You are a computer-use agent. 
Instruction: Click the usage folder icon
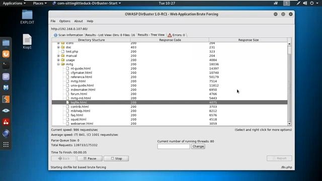63,60
